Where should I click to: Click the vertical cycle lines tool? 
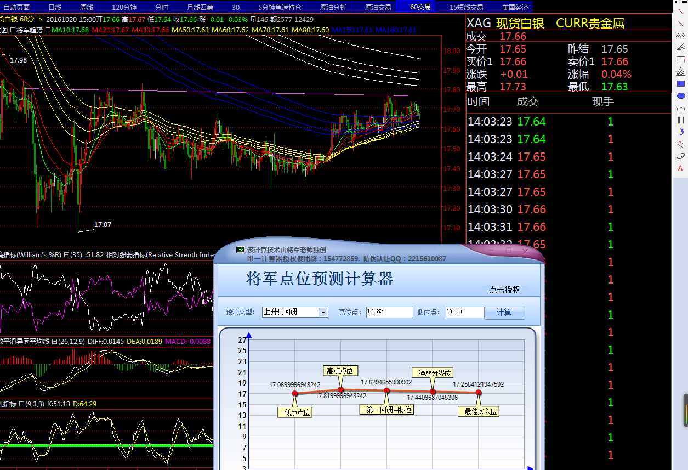[681, 120]
